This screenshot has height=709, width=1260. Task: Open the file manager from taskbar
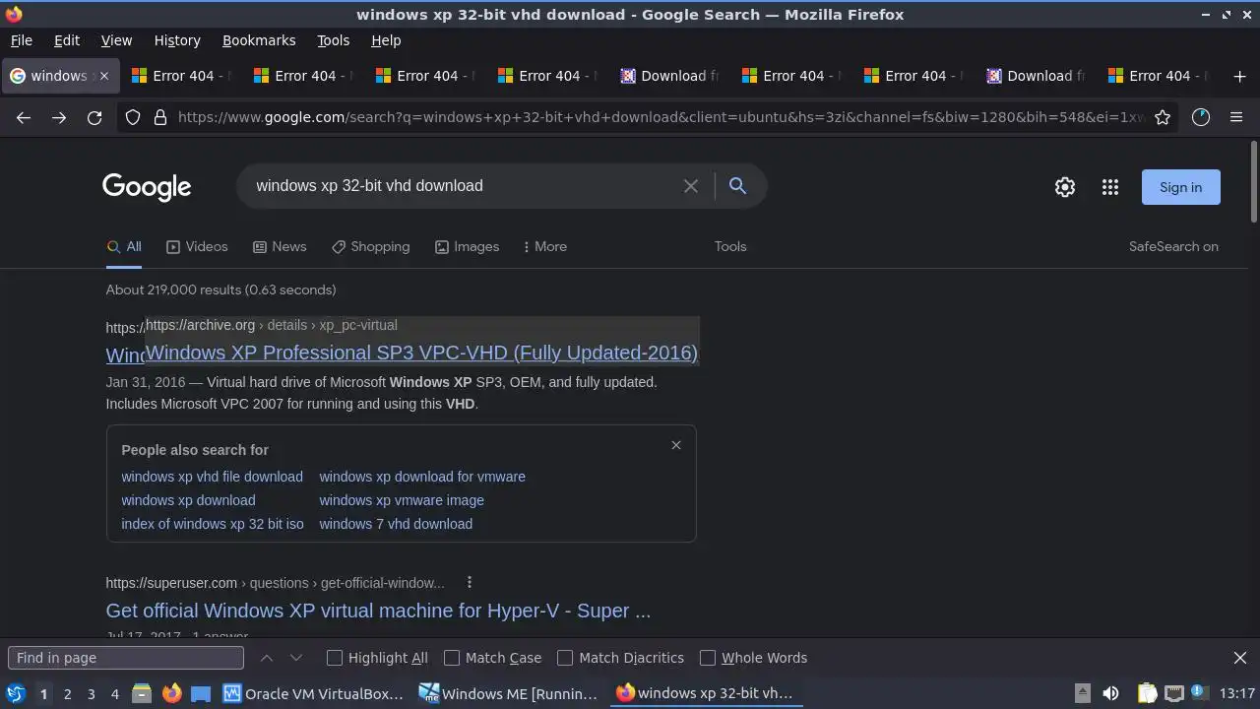(142, 693)
